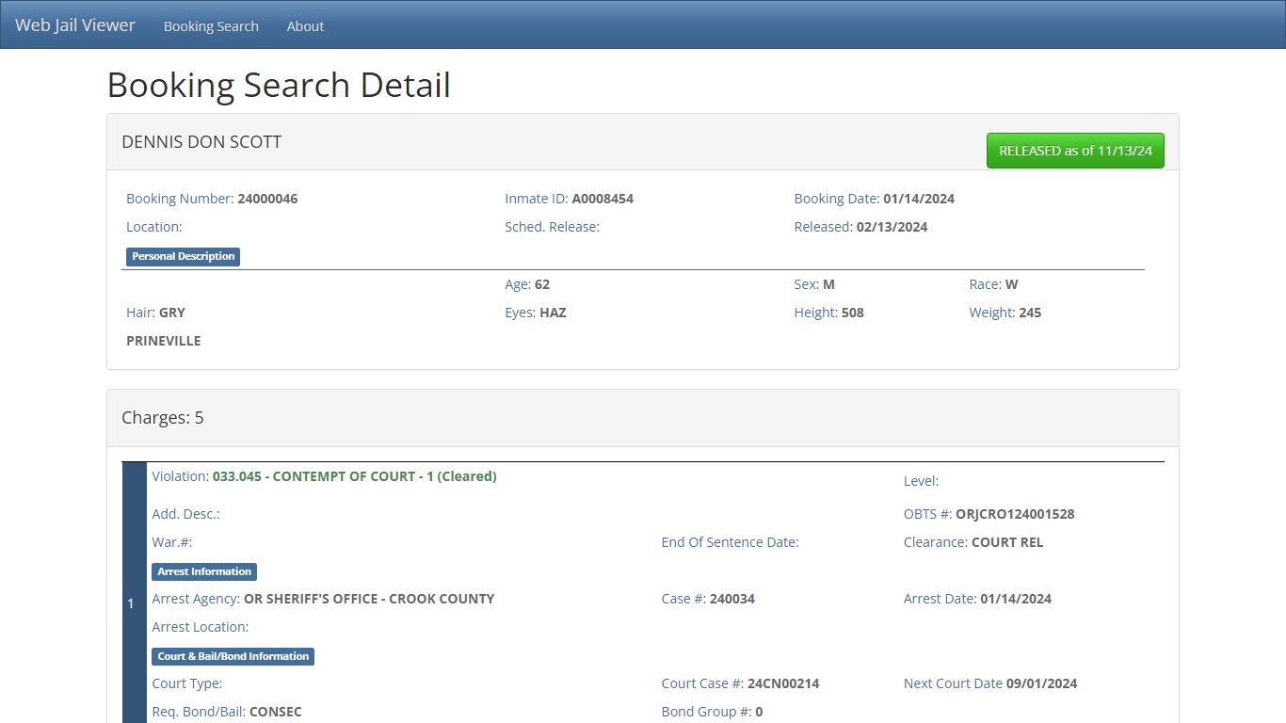The image size is (1286, 723).
Task: Click the Bond Group # value 0
Action: point(759,712)
